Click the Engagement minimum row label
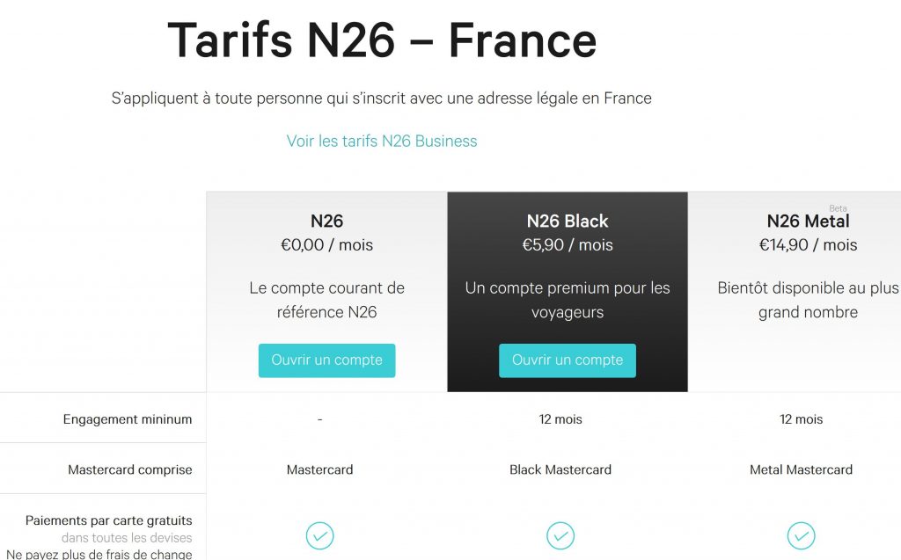 click(129, 418)
